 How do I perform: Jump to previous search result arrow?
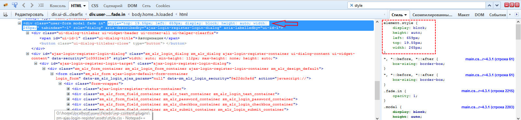pos(489,5)
